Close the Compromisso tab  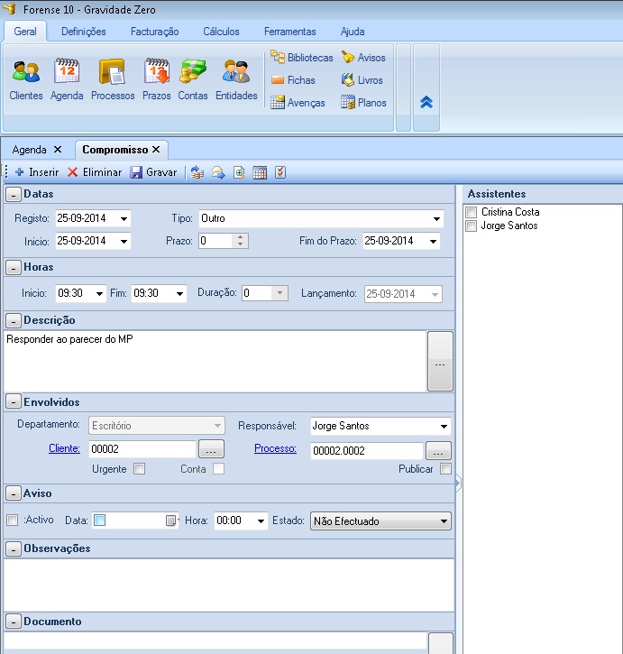click(x=156, y=150)
